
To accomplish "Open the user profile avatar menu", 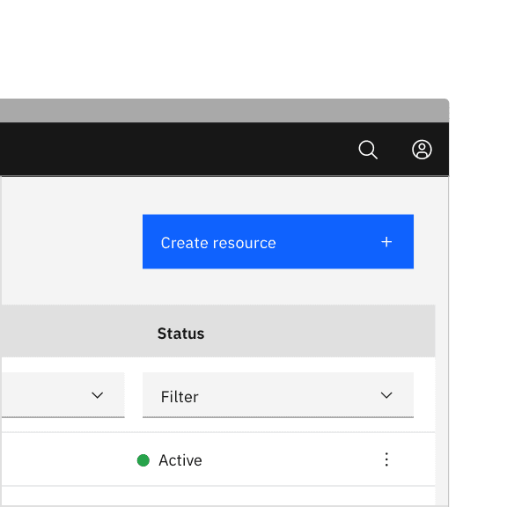I will pos(422,150).
